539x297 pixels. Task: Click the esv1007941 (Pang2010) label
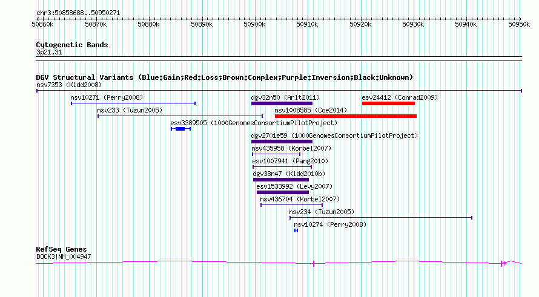[290, 161]
